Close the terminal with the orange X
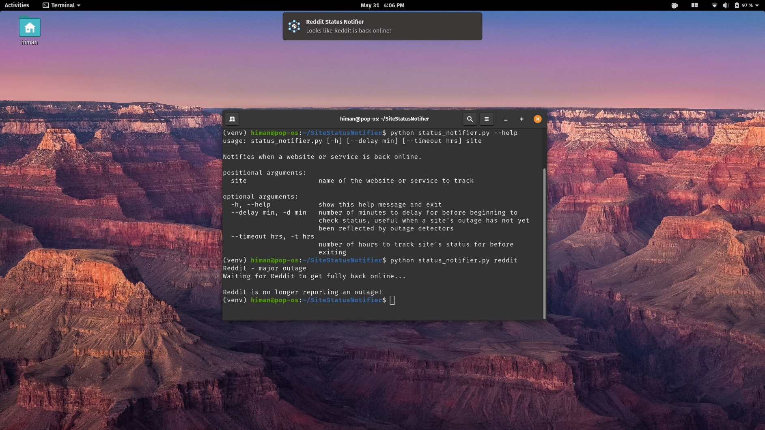Screen dimensions: 765x430 point(538,119)
